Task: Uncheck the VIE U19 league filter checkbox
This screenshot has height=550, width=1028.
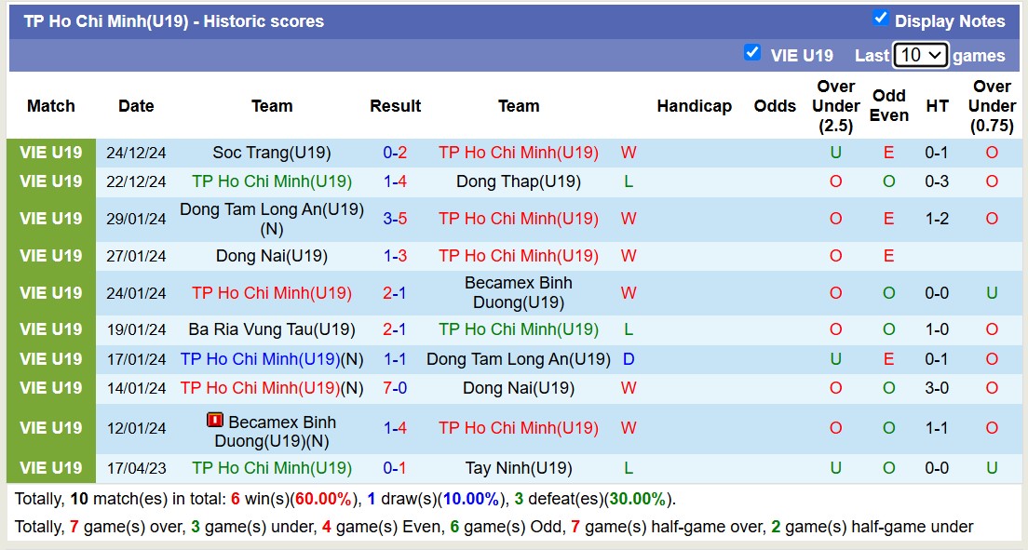Action: [x=752, y=52]
